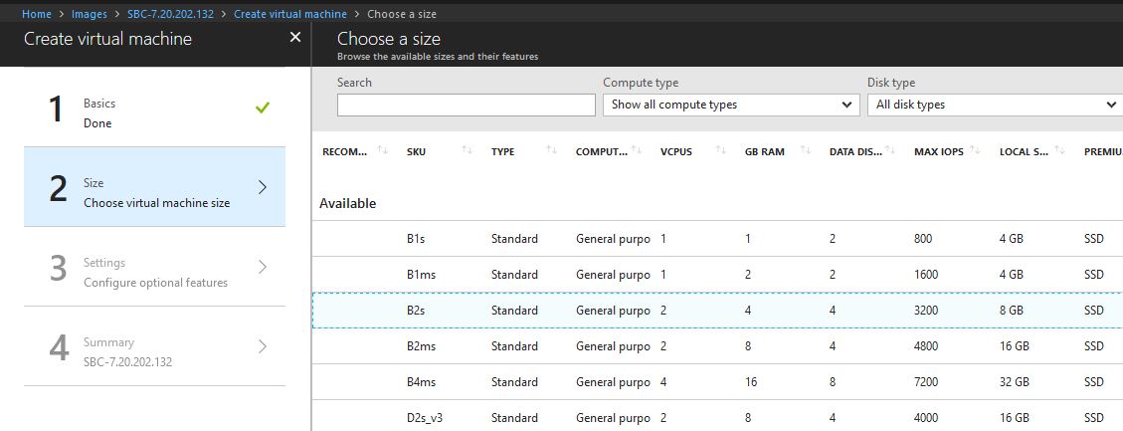1123x431 pixels.
Task: Open step 4, Summary
Action: pyautogui.click(x=155, y=346)
